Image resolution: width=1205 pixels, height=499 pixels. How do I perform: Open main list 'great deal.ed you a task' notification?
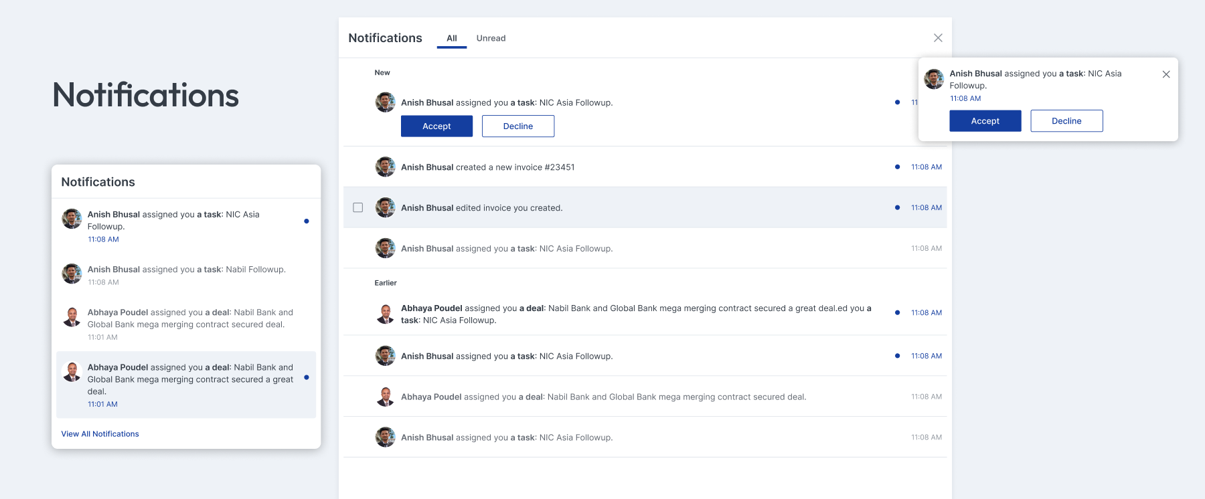(x=645, y=313)
